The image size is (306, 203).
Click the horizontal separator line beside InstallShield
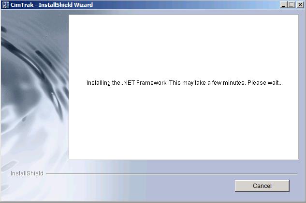pyautogui.click(x=172, y=173)
